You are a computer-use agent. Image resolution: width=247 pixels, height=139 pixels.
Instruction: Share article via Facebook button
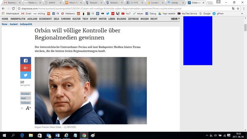[x=26, y=60]
